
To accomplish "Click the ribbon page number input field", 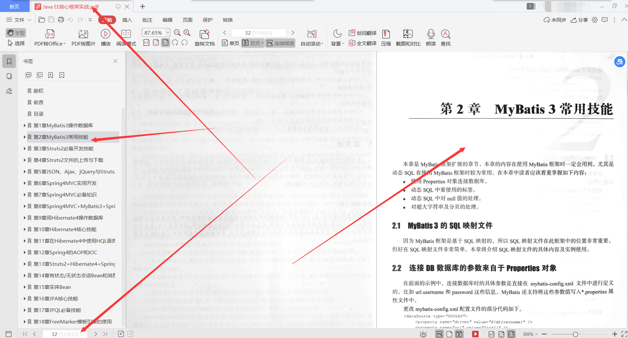I will coord(258,33).
